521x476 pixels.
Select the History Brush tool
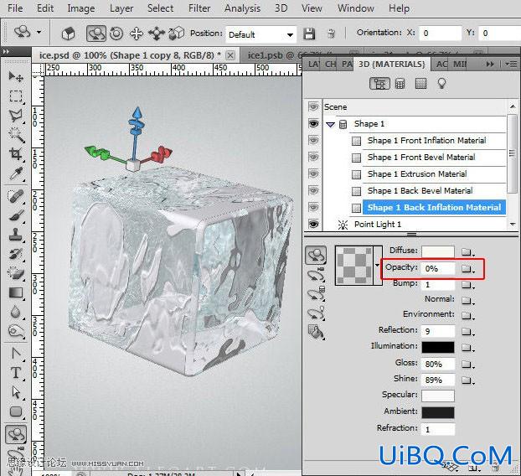[16, 254]
